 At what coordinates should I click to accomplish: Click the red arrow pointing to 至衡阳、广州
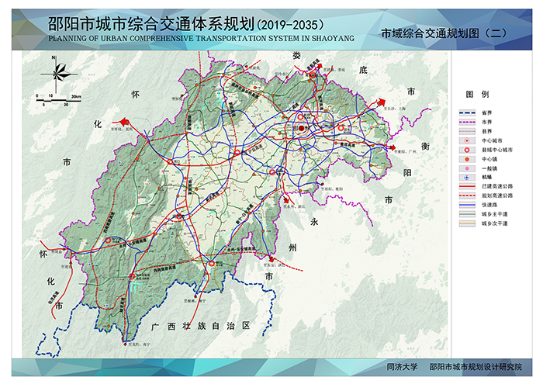coord(394,146)
